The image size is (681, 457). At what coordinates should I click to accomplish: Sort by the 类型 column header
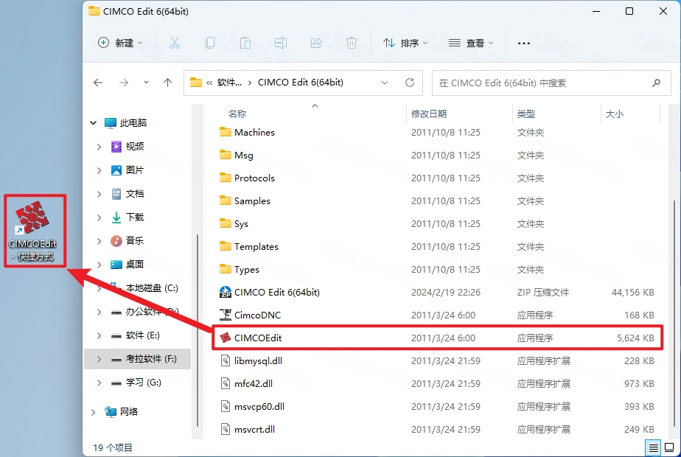pyautogui.click(x=525, y=114)
